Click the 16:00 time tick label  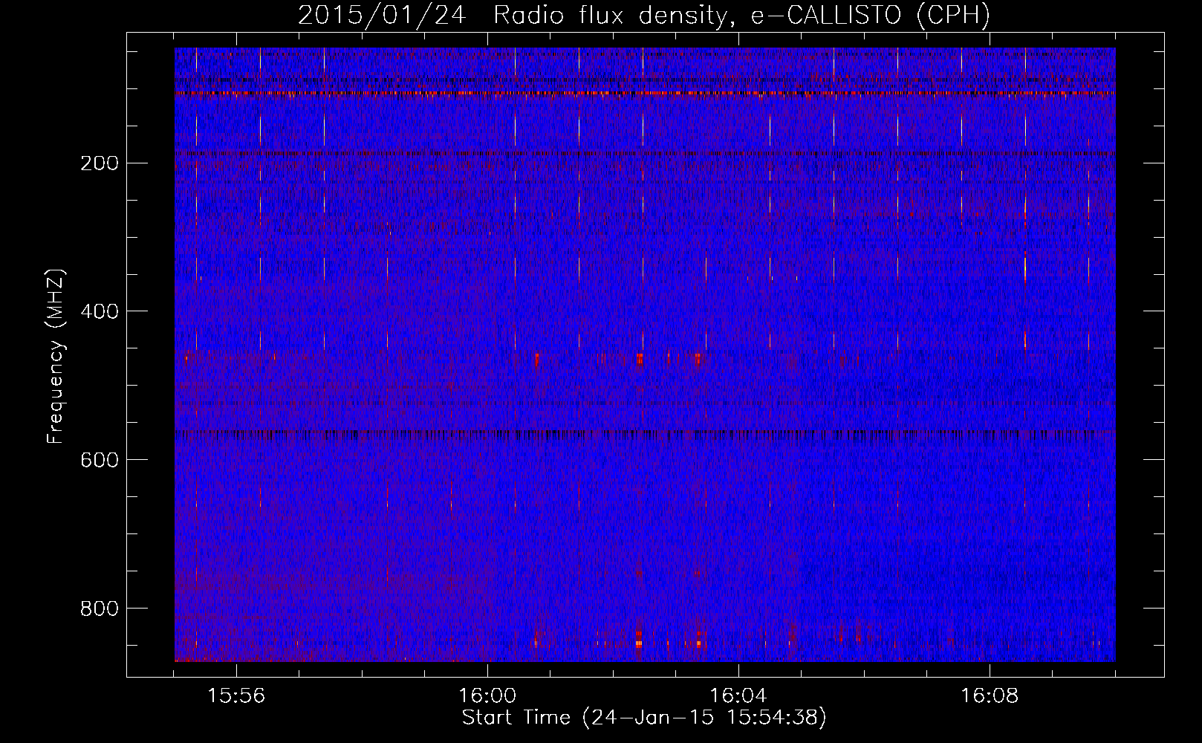(487, 696)
